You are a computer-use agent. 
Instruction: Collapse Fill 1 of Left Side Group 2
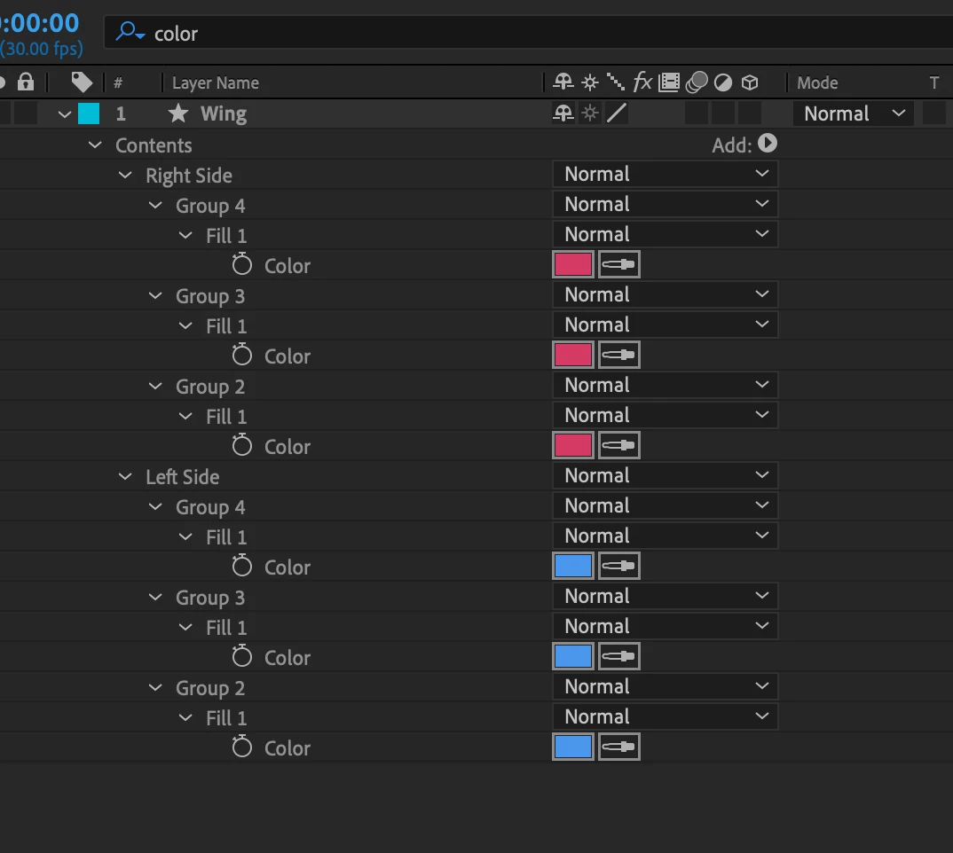tap(185, 717)
